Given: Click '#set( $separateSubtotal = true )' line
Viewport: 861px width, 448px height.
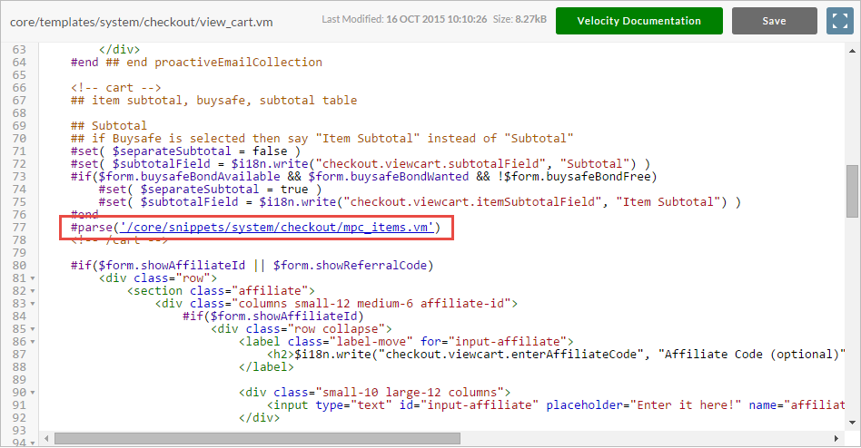Looking at the screenshot, I should click(x=211, y=190).
